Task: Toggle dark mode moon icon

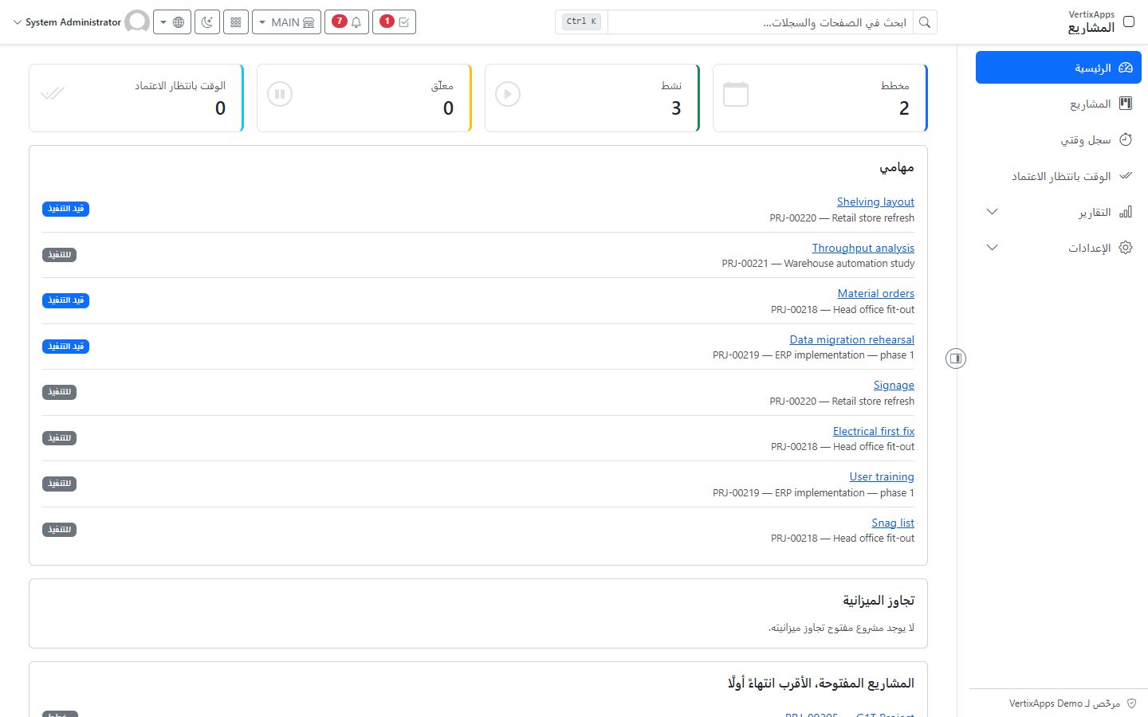Action: (x=207, y=22)
